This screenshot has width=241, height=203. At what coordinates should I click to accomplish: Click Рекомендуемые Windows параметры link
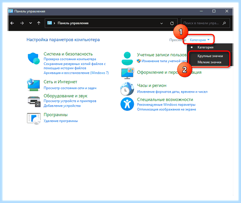(x=166, y=105)
